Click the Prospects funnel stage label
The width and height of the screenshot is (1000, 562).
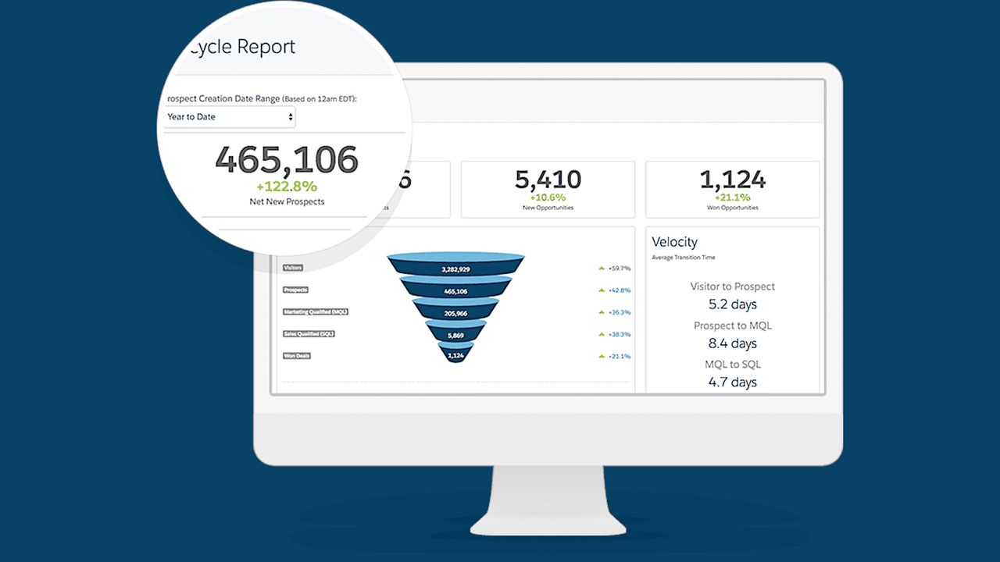pos(296,290)
